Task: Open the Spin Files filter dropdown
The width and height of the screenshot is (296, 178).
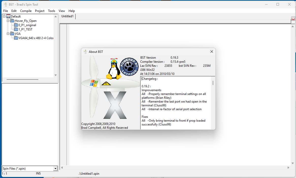Action: click(x=55, y=169)
